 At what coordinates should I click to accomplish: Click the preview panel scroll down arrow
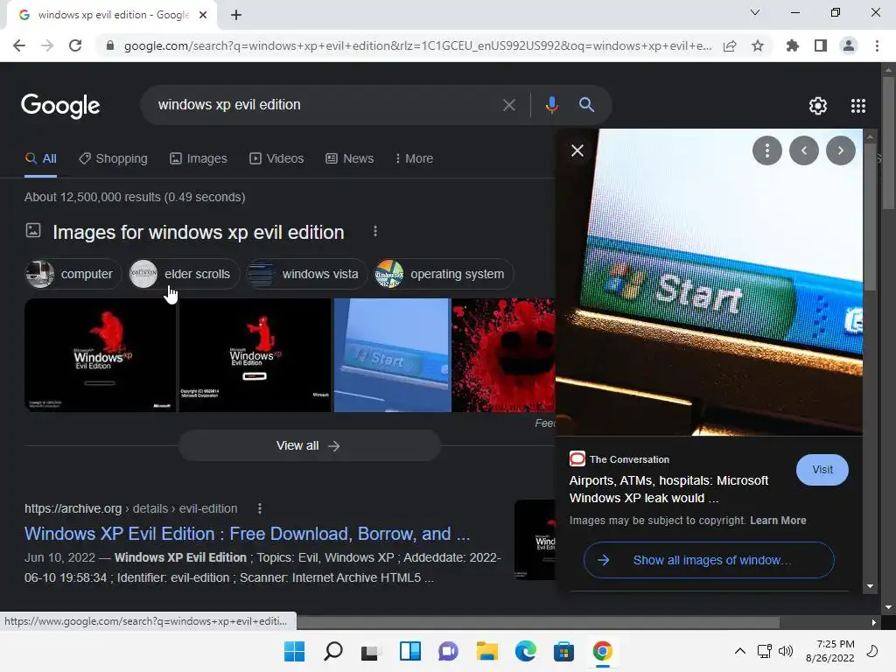point(870,586)
